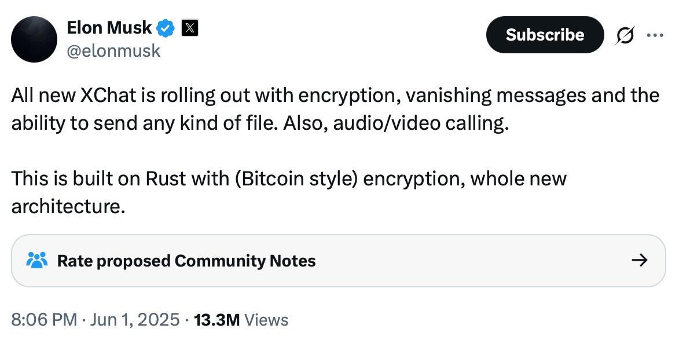The image size is (679, 343).
Task: Click the 13.3M view count
Action: 217,319
